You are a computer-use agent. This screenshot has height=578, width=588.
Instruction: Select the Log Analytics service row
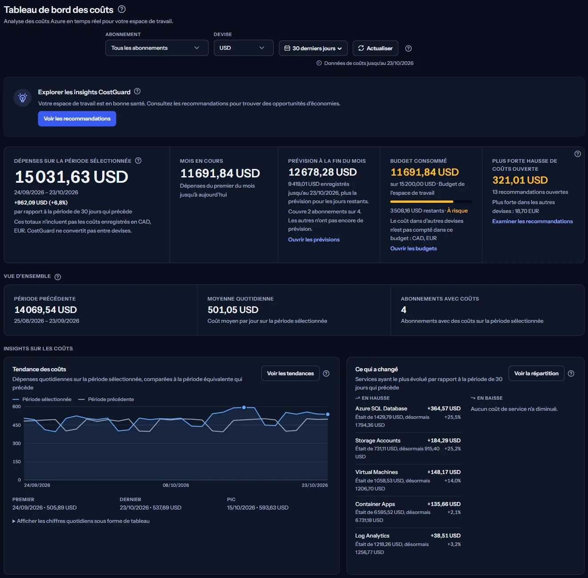tap(408, 544)
